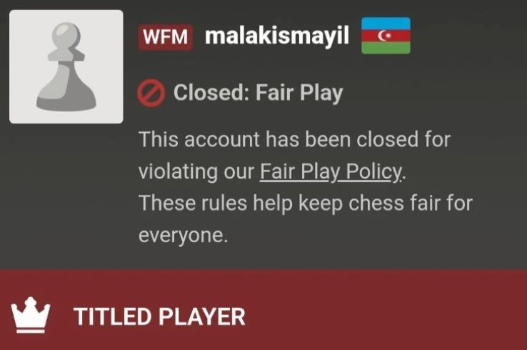Select the Closed: Fair Play status text
This screenshot has height=350, width=527.
258,93
